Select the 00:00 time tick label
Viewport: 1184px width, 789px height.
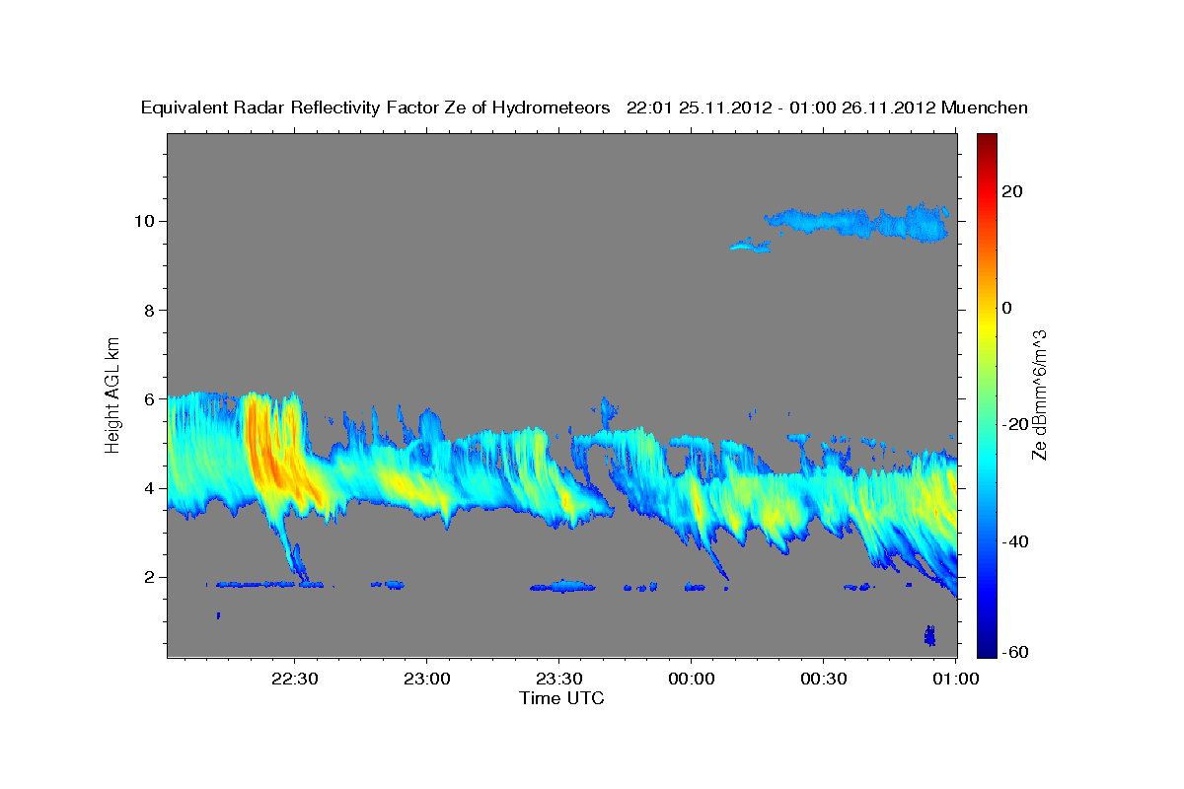point(692,679)
